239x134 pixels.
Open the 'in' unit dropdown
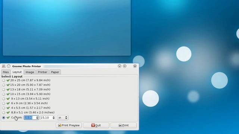pyautogui.click(x=63, y=118)
